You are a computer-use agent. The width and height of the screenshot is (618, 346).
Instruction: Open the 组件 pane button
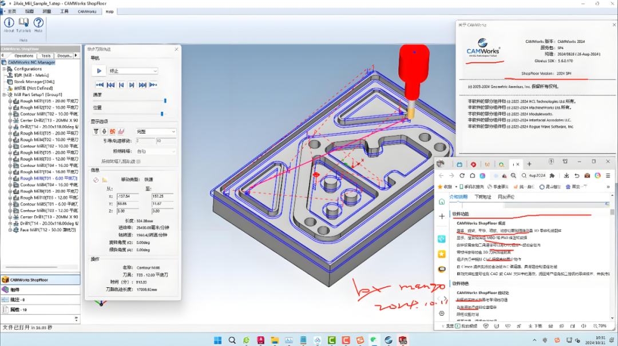pos(40,290)
